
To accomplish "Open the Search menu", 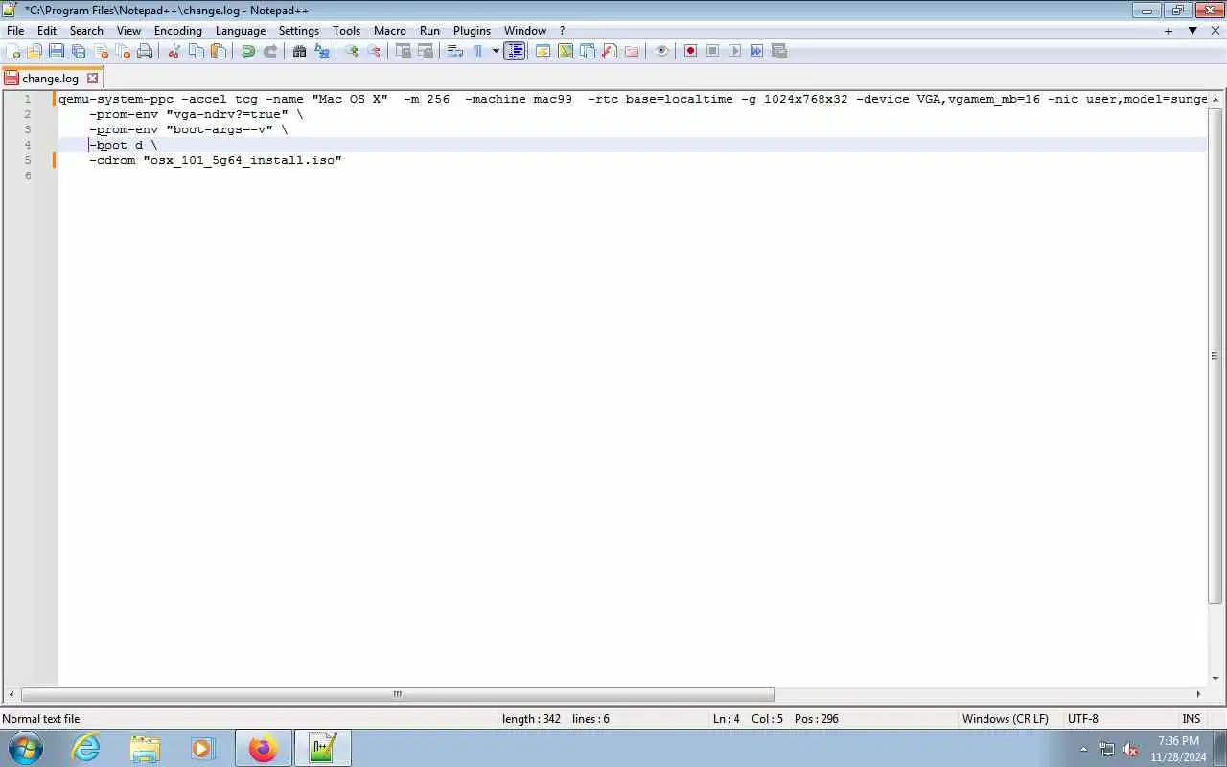I will (86, 31).
